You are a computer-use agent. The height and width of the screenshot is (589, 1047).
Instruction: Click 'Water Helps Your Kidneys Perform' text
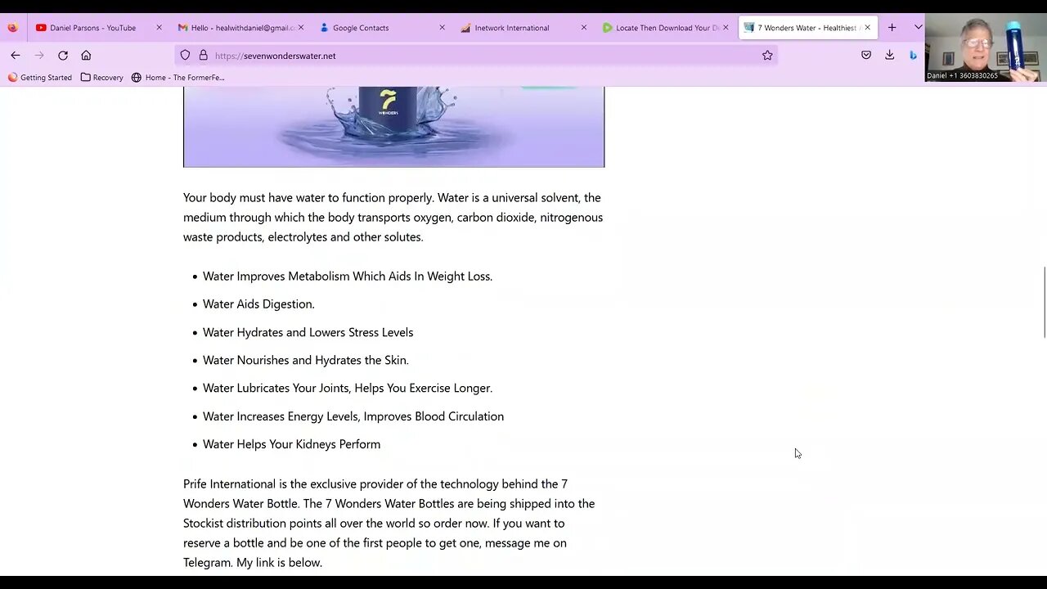(291, 444)
